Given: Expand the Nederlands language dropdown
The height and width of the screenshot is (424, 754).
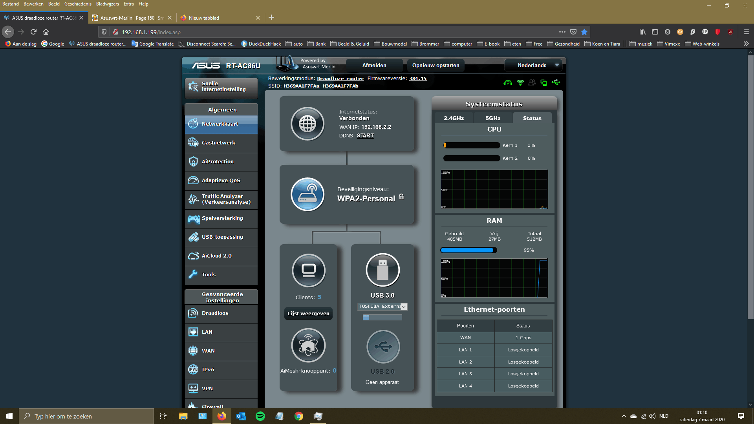Looking at the screenshot, I should 533,66.
